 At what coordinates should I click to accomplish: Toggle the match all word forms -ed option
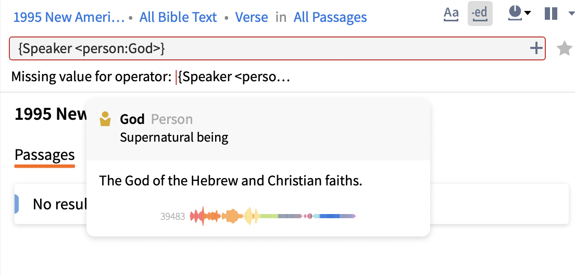480,14
